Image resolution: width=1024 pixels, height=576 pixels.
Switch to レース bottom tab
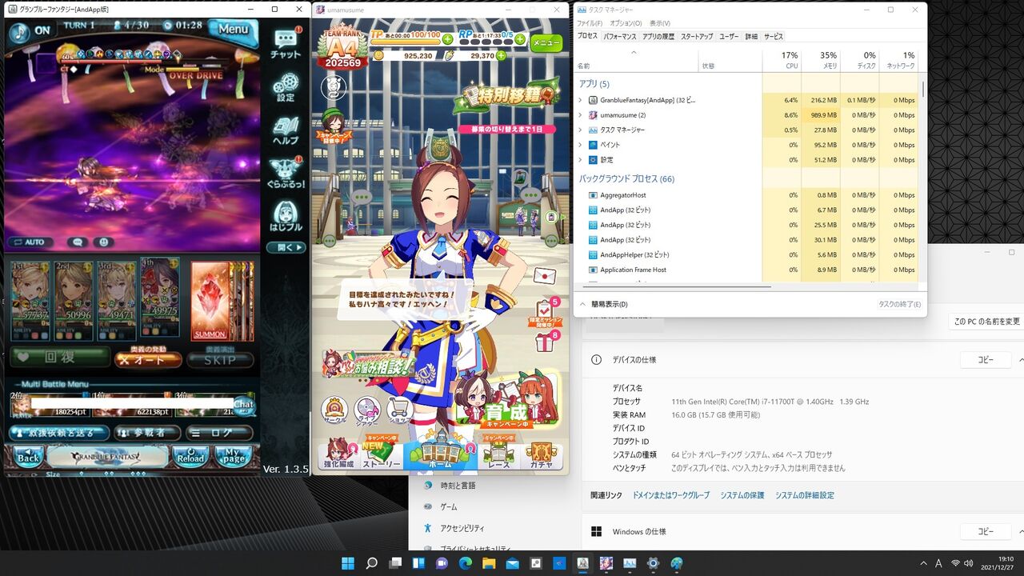(x=499, y=454)
